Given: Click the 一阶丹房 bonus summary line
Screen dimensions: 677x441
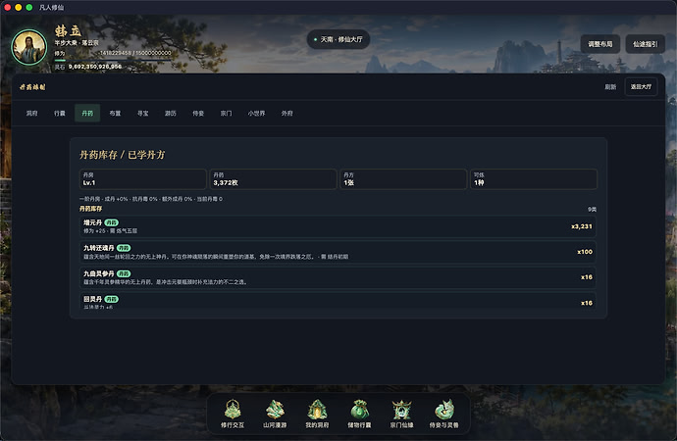Looking at the screenshot, I should tap(151, 199).
